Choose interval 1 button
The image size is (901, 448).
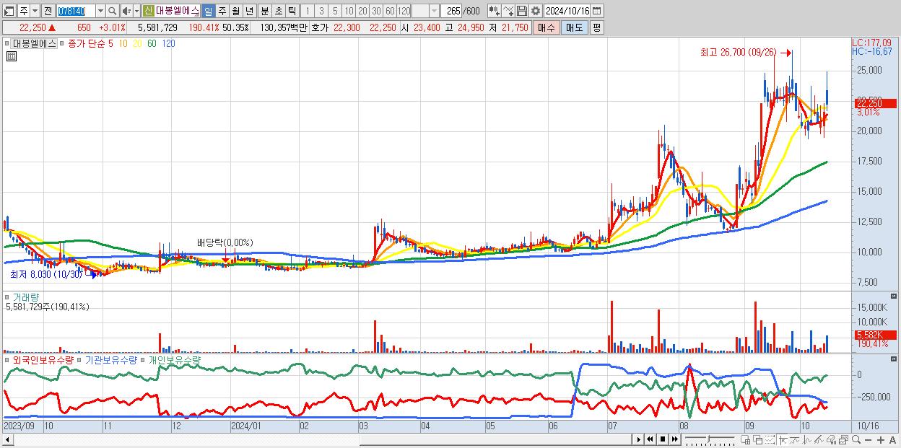coord(308,11)
